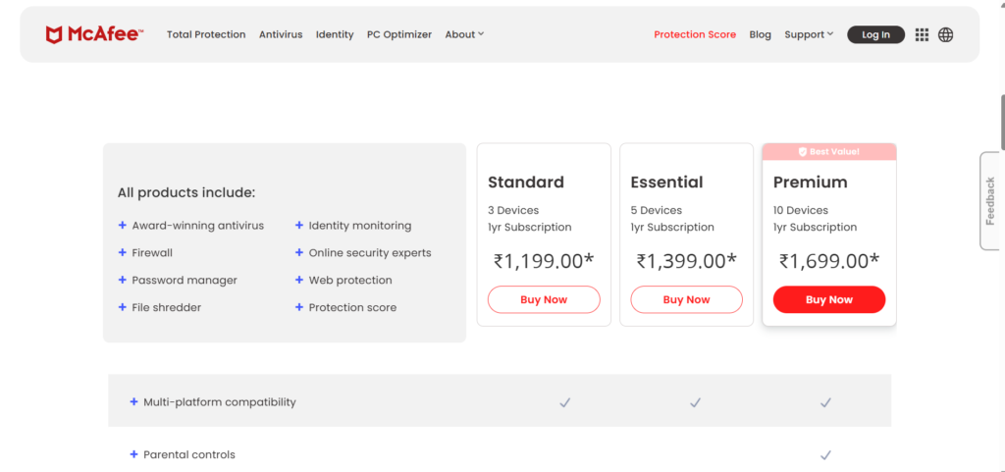Click Essential checkmark for Multi-platform compatibility
1005x472 pixels.
(x=696, y=402)
